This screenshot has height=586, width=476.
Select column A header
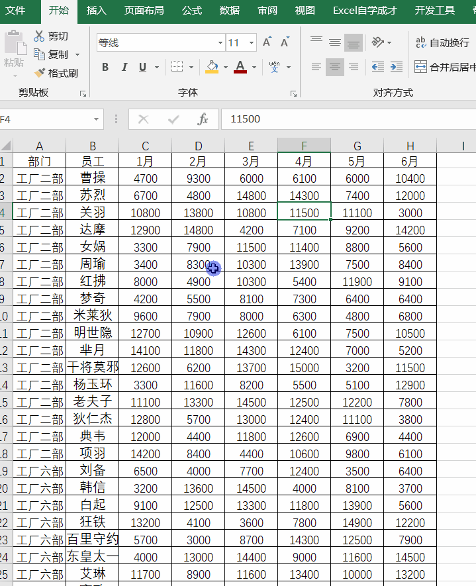point(40,146)
